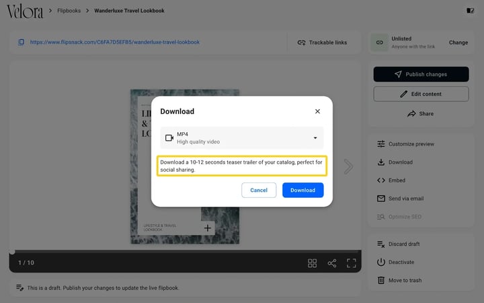Screen dimensions: 484x303
Task: Select Wanderluxe Travel Lookbook breadcrumb
Action: [129, 11]
